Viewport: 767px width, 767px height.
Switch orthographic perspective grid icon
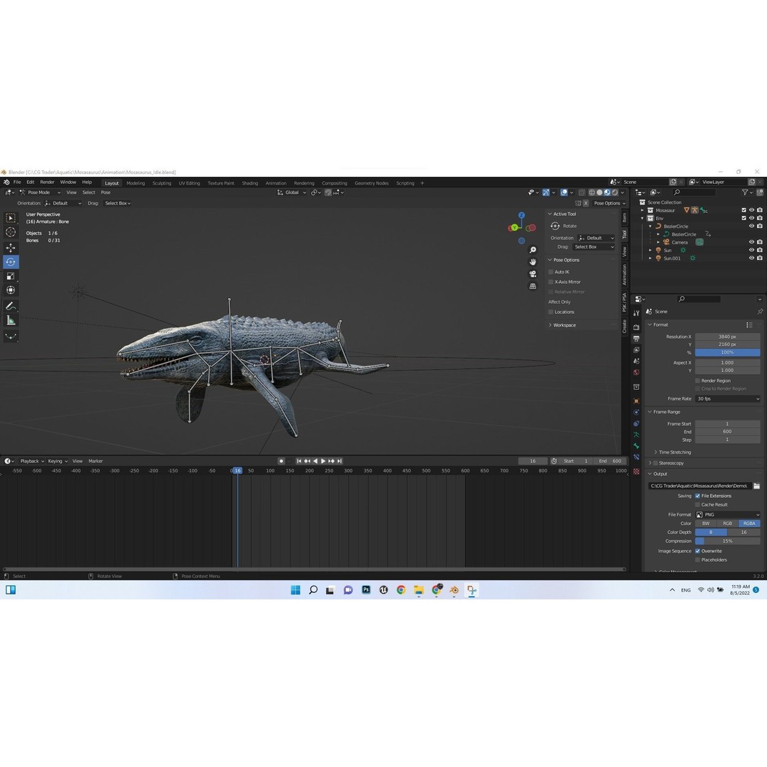533,286
